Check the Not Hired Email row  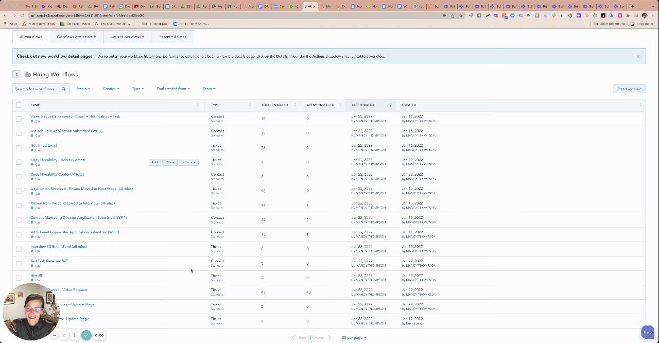[19, 148]
